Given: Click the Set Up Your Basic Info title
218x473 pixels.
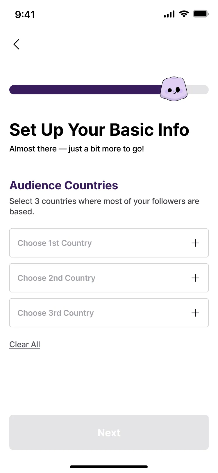Looking at the screenshot, I should (x=99, y=130).
